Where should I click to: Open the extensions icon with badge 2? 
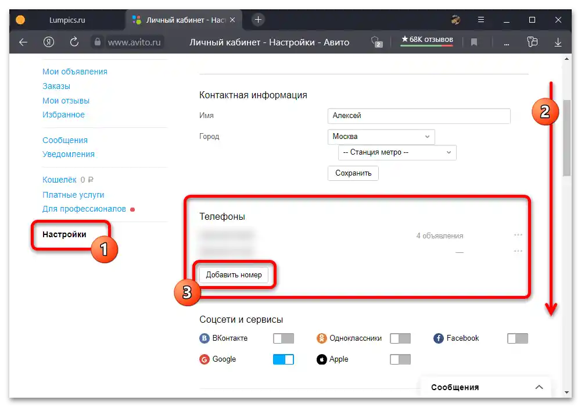[x=377, y=42]
